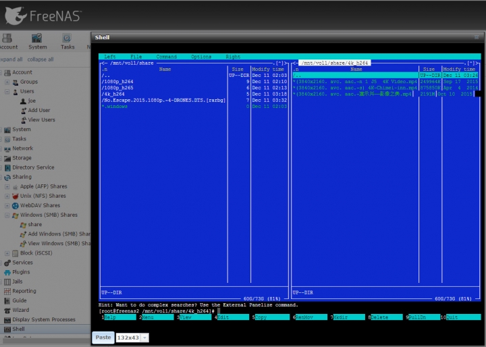Screen dimensions: 486x347
Task: Click the Services gear icon
Action: pyautogui.click(x=7, y=263)
